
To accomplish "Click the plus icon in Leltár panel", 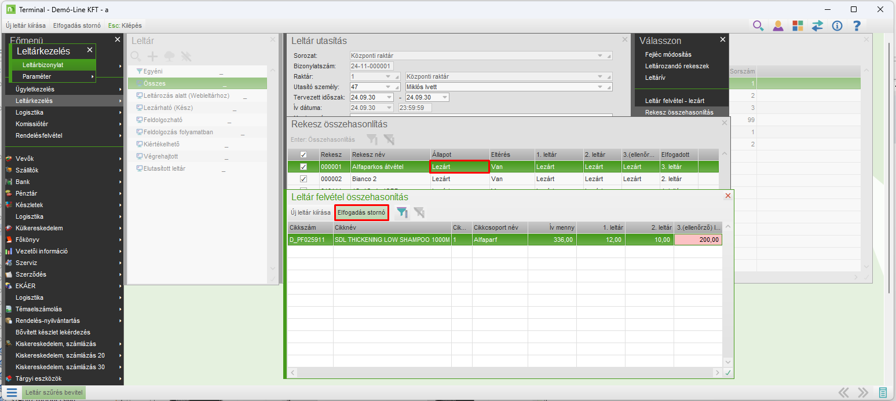I will click(152, 56).
